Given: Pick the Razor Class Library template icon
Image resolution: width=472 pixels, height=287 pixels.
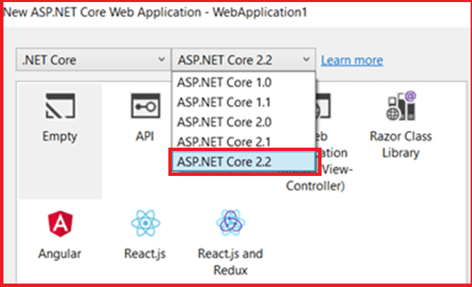Looking at the screenshot, I should [x=401, y=108].
